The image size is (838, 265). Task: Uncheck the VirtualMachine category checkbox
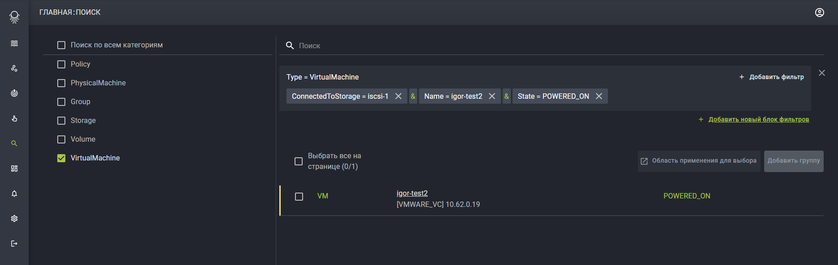pyautogui.click(x=61, y=158)
